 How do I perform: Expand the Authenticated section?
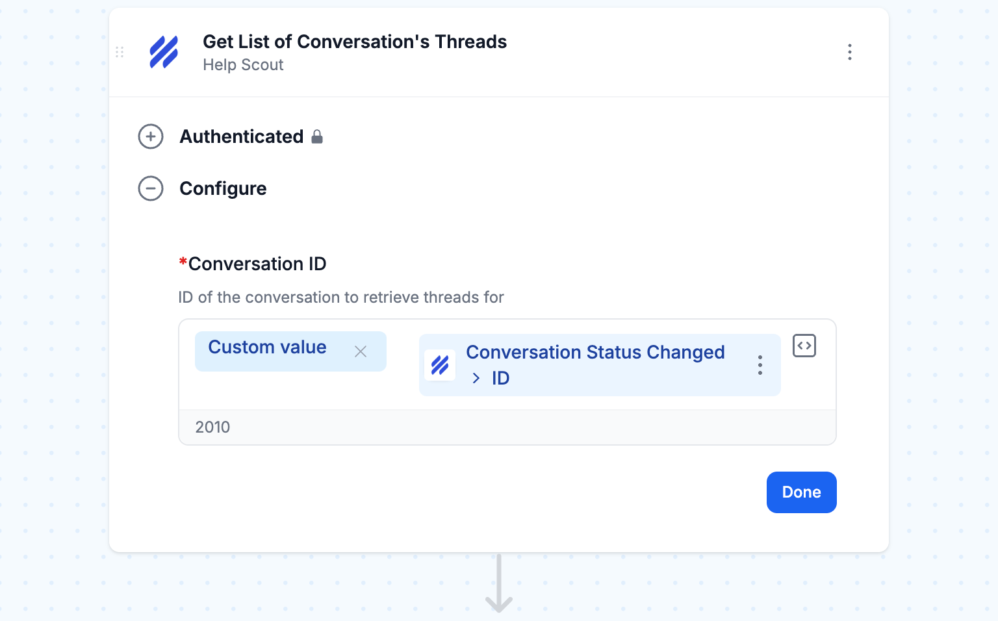[151, 136]
